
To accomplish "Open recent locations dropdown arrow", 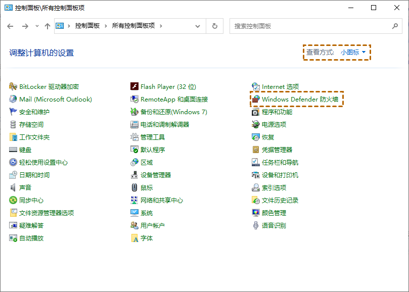I will 37,26.
